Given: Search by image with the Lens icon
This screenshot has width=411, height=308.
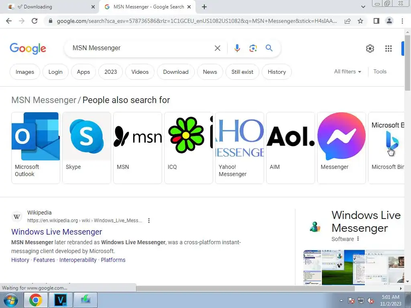Looking at the screenshot, I should pyautogui.click(x=253, y=48).
